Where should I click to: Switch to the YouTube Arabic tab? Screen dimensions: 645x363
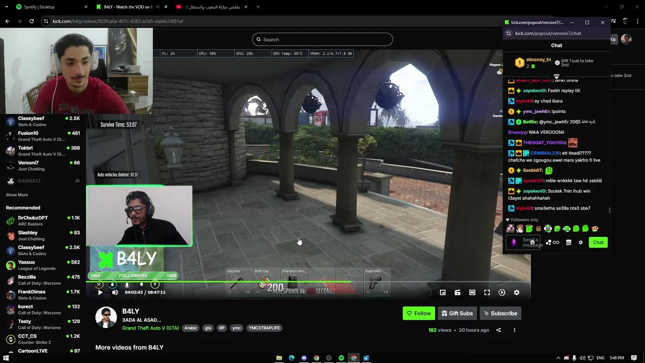212,7
